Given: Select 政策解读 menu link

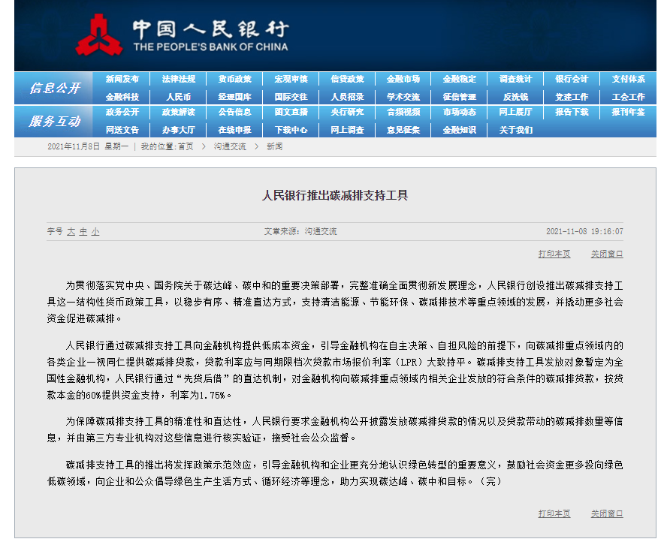Looking at the screenshot, I should tap(179, 112).
